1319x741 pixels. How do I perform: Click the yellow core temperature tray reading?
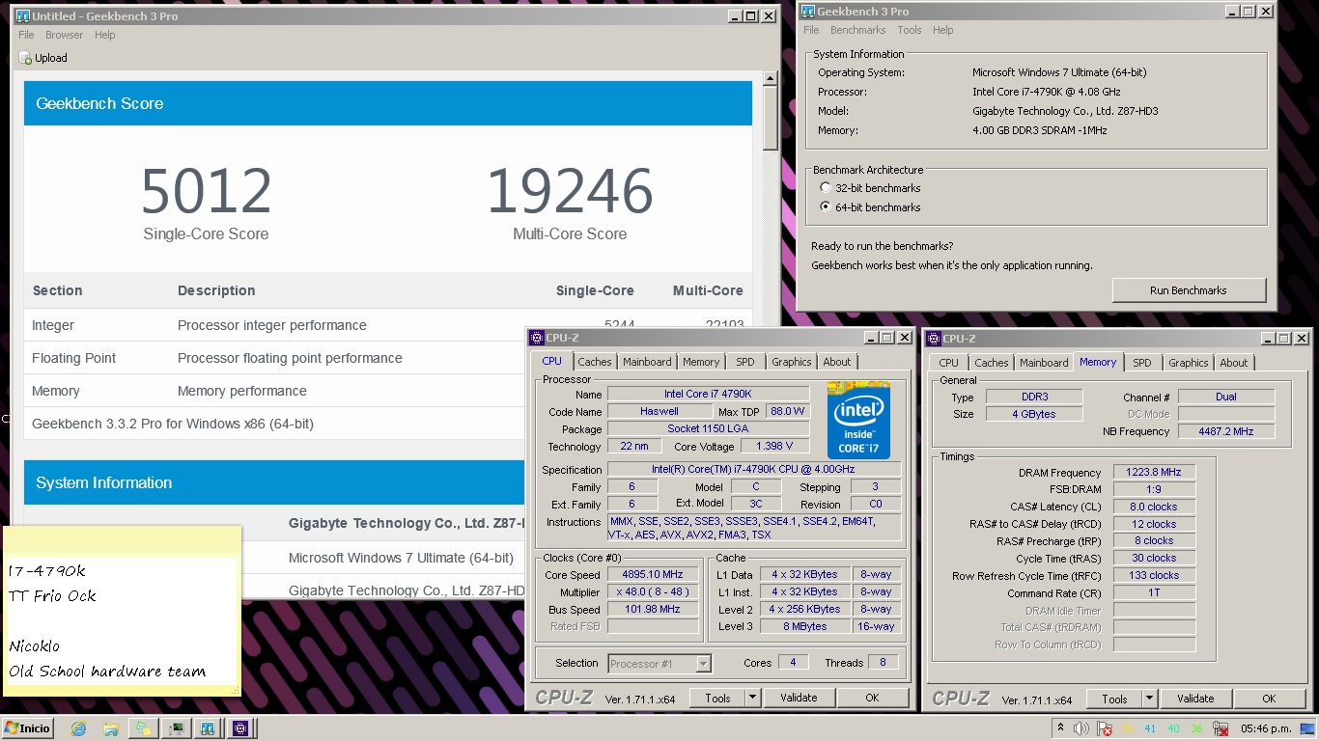click(1127, 728)
